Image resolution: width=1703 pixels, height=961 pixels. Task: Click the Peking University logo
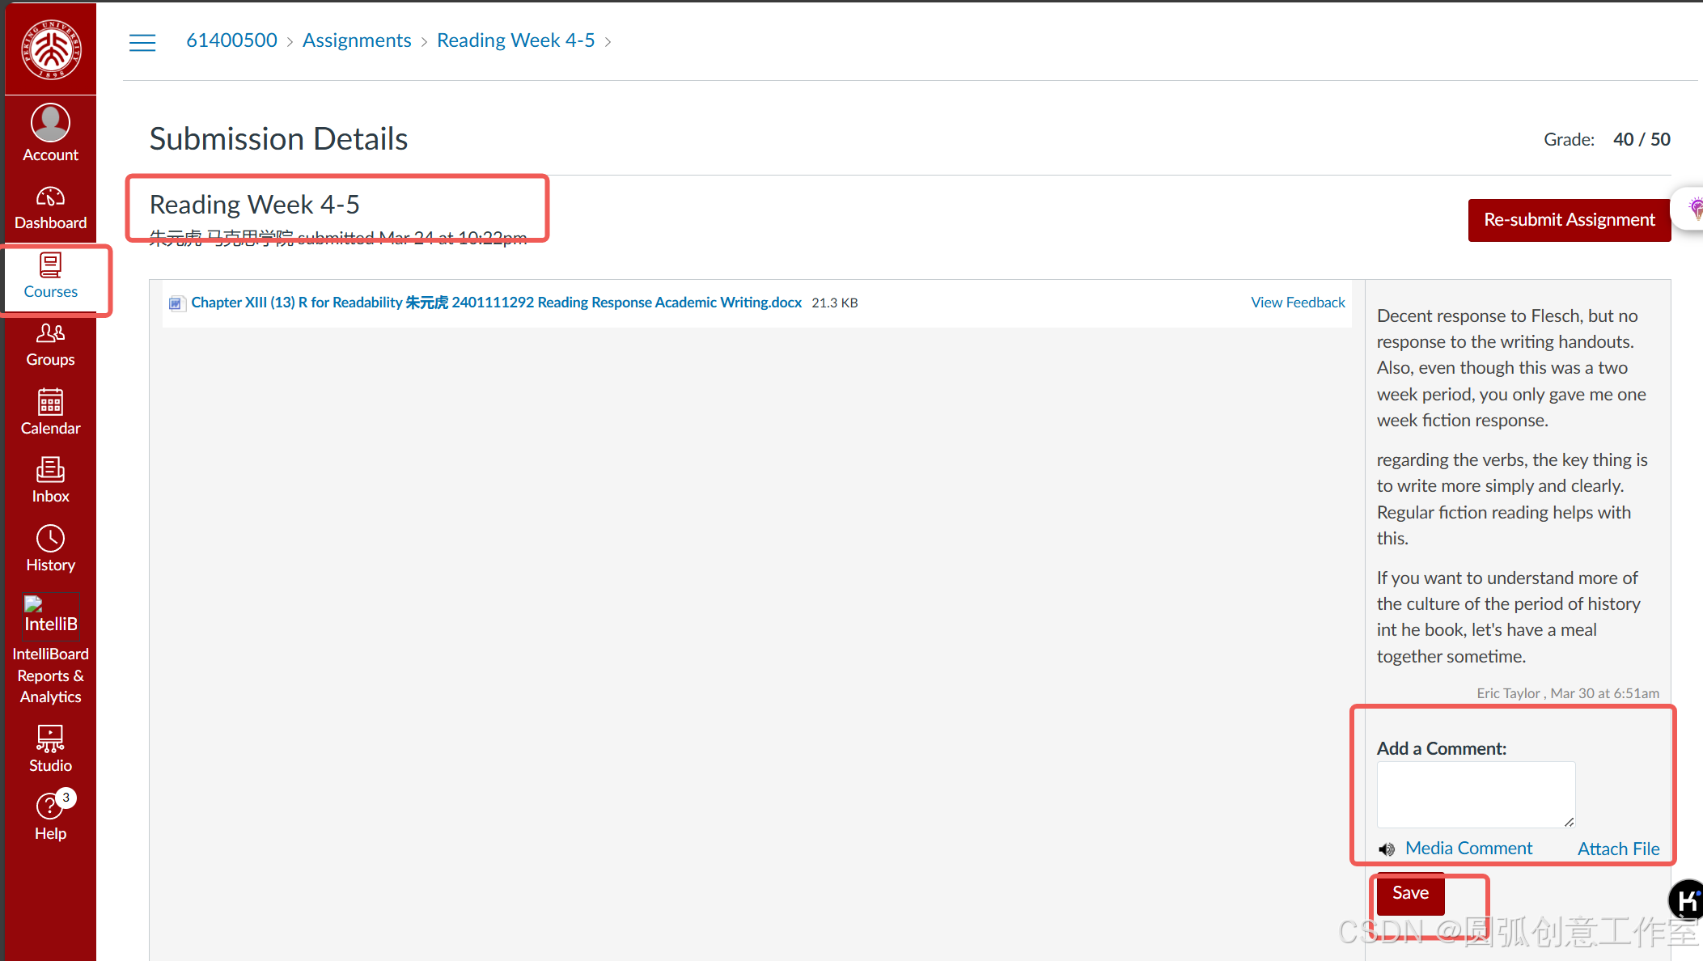pyautogui.click(x=51, y=49)
